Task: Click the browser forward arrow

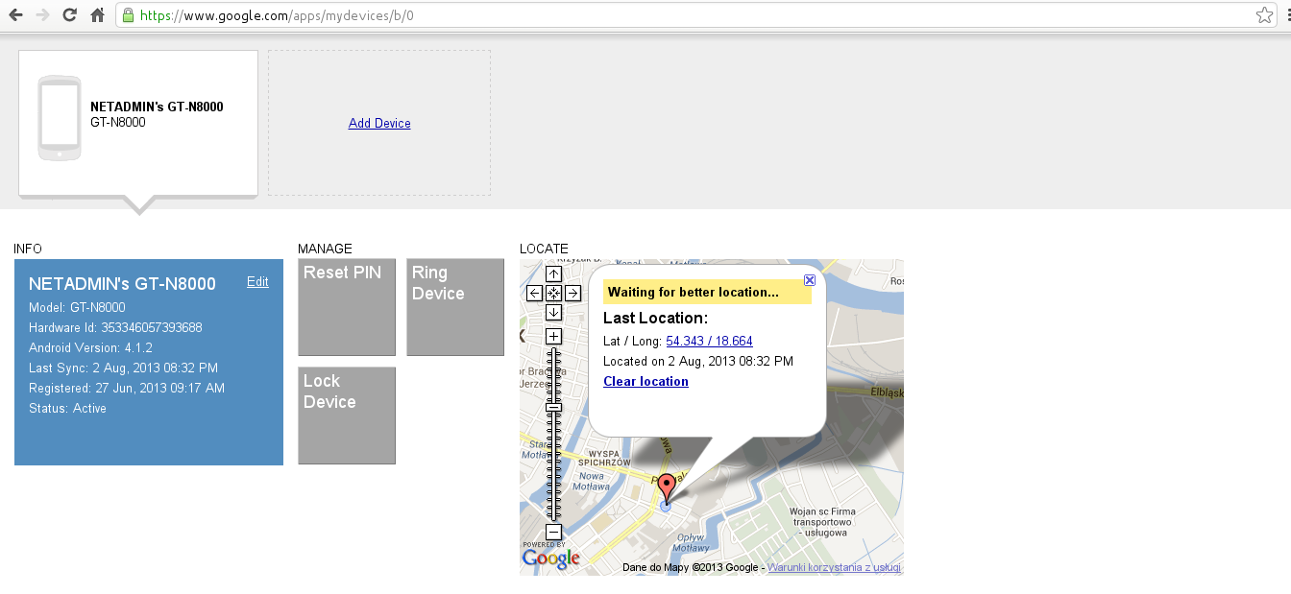Action: [x=42, y=15]
